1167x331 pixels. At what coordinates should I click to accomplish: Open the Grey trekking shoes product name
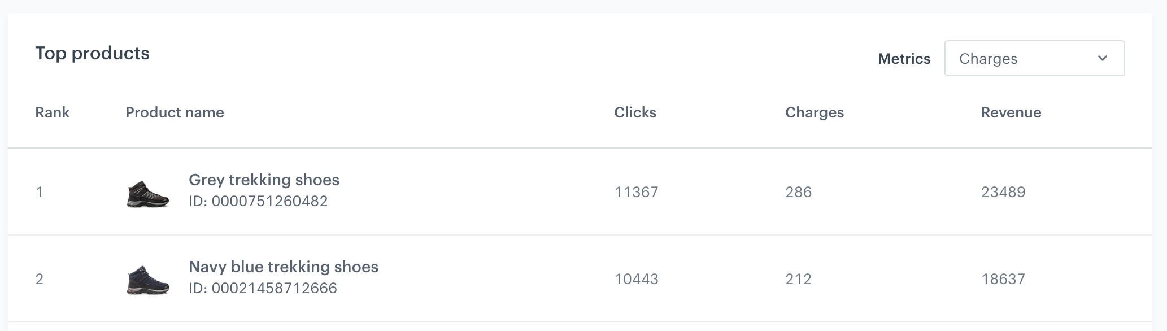click(x=264, y=180)
